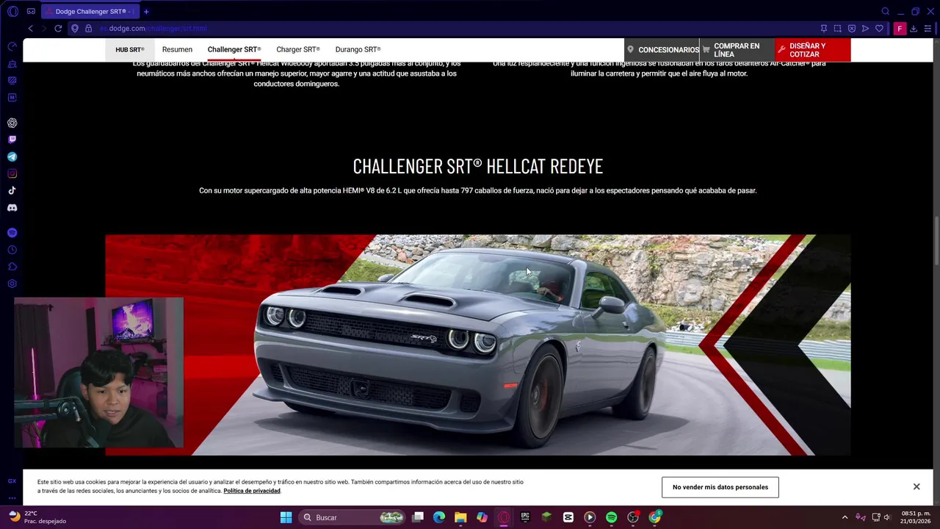Go back to the previous page

pos(30,29)
